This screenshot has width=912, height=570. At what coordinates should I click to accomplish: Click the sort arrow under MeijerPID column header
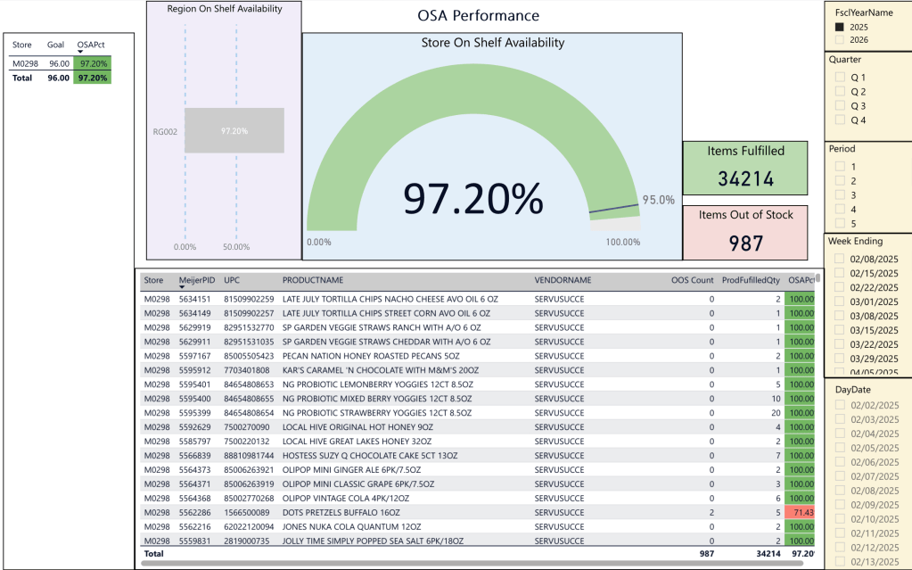[x=182, y=287]
